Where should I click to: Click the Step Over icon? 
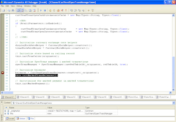point(75,10)
